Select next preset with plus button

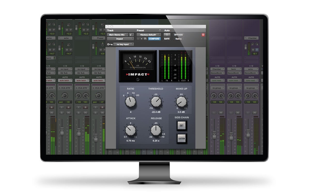[x=142, y=39]
